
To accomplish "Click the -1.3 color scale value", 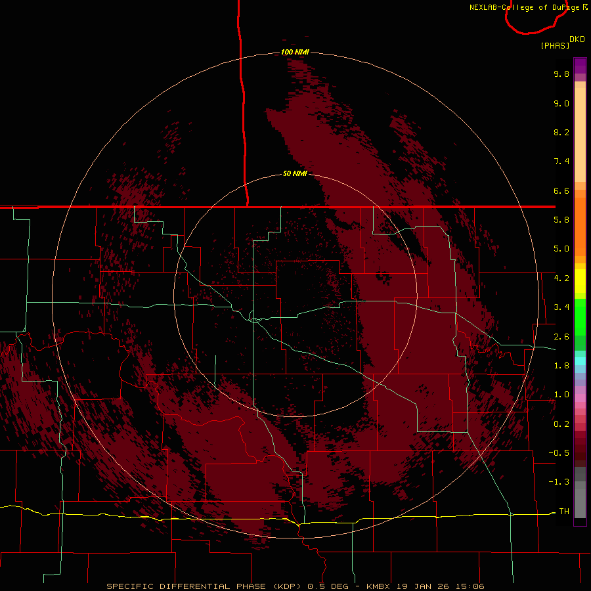I will (559, 482).
